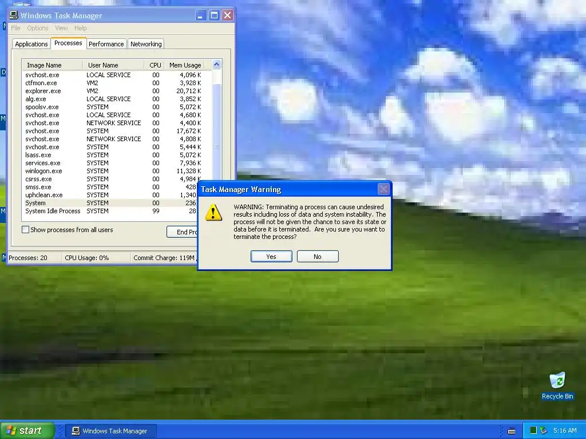Image resolution: width=586 pixels, height=439 pixels.
Task: Select the winlogon.exe process row
Action: (117, 171)
